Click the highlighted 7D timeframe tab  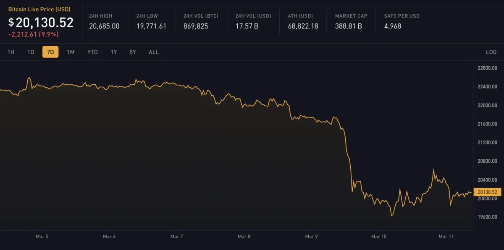pos(50,52)
